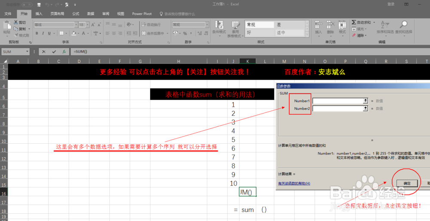The width and height of the screenshot is (430, 221).
Task: Click collapse-dialog icon beside Number2 field
Action: 365,109
